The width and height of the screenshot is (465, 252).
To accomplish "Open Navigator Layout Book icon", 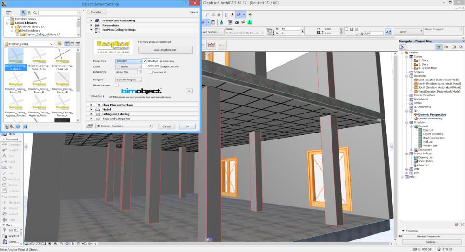I will coord(453,47).
